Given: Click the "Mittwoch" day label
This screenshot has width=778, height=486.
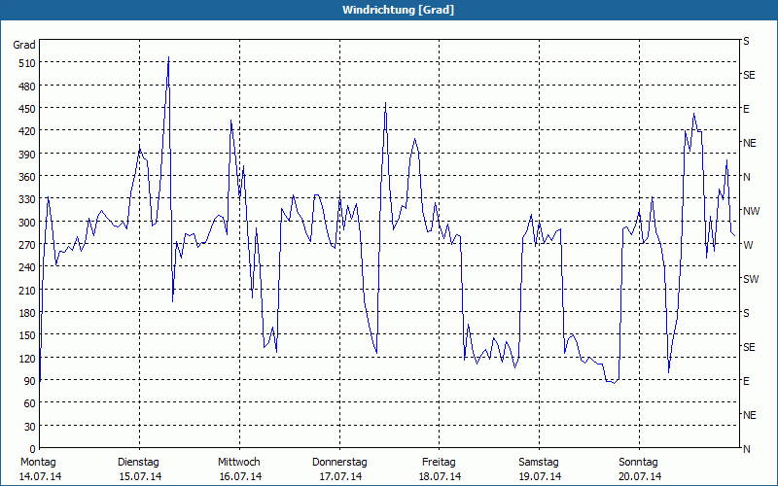Looking at the screenshot, I should [x=239, y=463].
